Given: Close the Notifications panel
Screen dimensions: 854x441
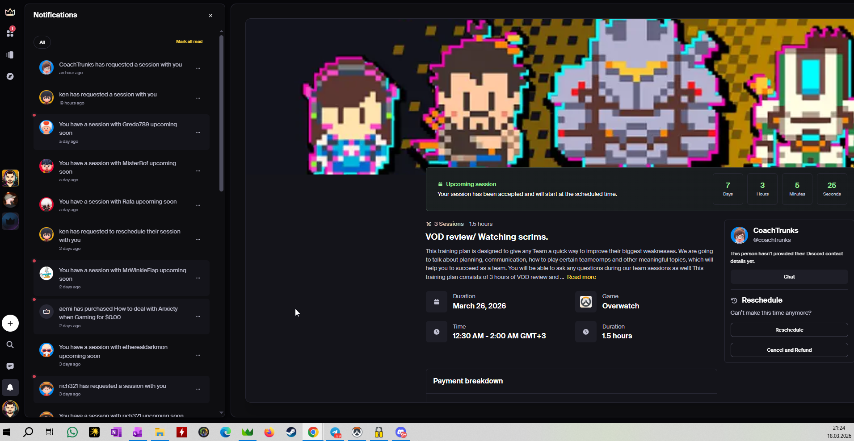Looking at the screenshot, I should click(210, 16).
